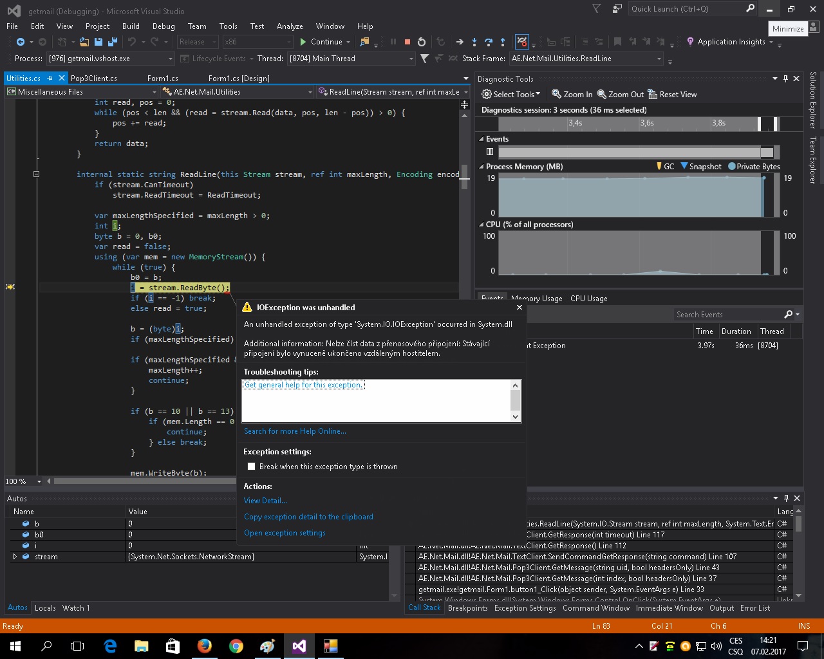Viewport: 824px width, 659px height.
Task: Toggle pin on Diagnostic Tools panel
Action: 785,79
